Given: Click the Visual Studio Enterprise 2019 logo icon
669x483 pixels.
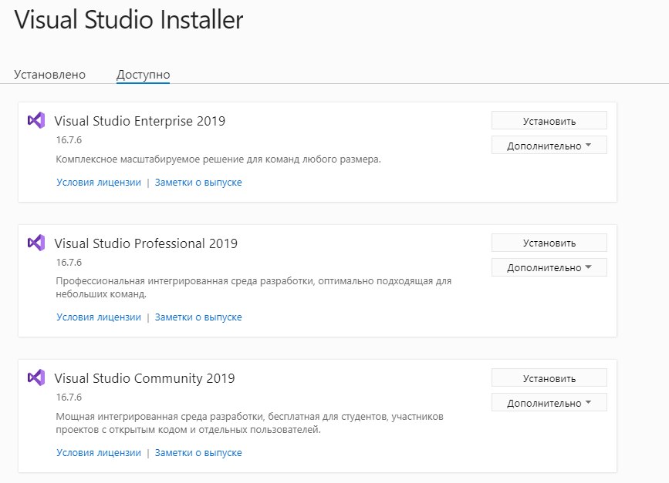Looking at the screenshot, I should pos(36,120).
